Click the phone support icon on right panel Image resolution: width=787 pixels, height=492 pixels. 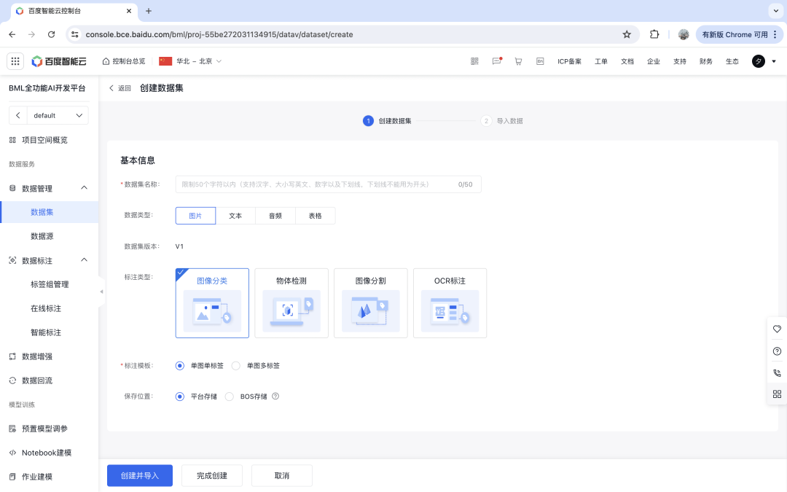pyautogui.click(x=777, y=372)
